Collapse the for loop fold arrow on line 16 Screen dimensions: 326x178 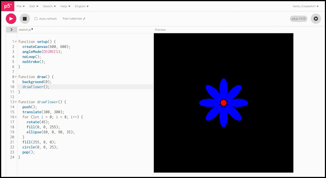click(x=16, y=117)
